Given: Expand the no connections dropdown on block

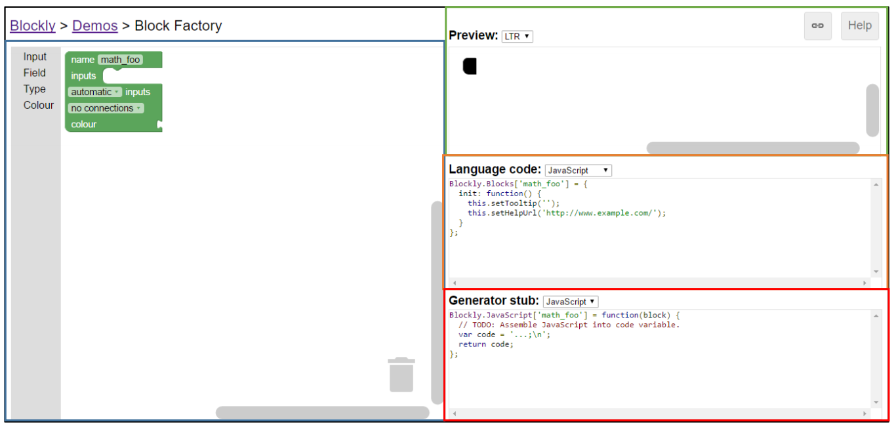Looking at the screenshot, I should [106, 108].
